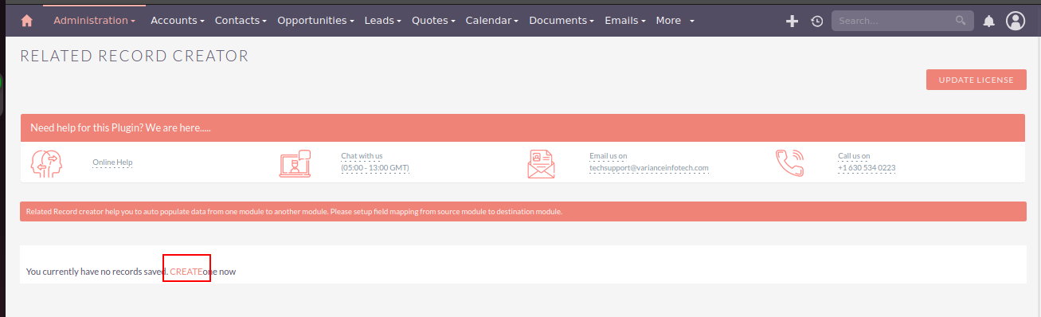Click the phone call icon
1041x317 pixels.
pyautogui.click(x=790, y=163)
